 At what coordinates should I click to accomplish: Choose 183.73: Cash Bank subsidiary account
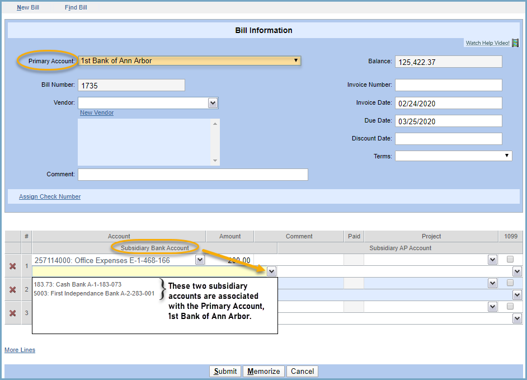coord(78,284)
